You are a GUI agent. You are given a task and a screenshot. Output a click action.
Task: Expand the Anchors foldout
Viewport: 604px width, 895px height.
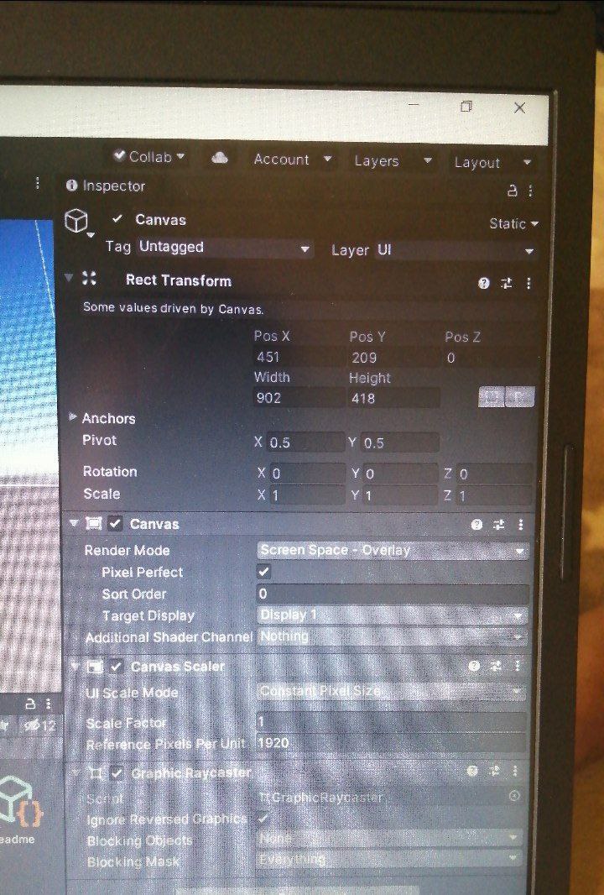[x=73, y=417]
